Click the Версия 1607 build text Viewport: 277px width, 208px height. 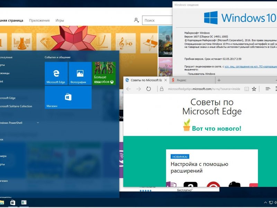click(206, 37)
